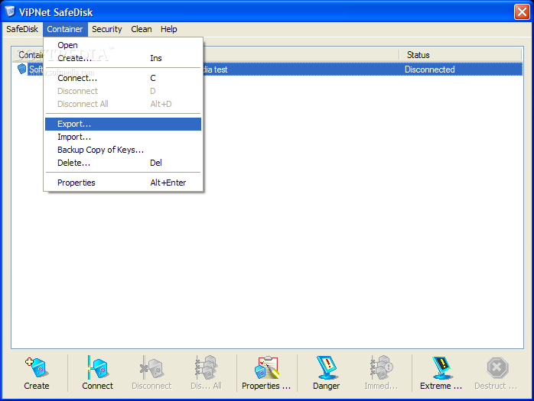Select Backup Copy of Keys...
The height and width of the screenshot is (401, 534).
point(123,150)
